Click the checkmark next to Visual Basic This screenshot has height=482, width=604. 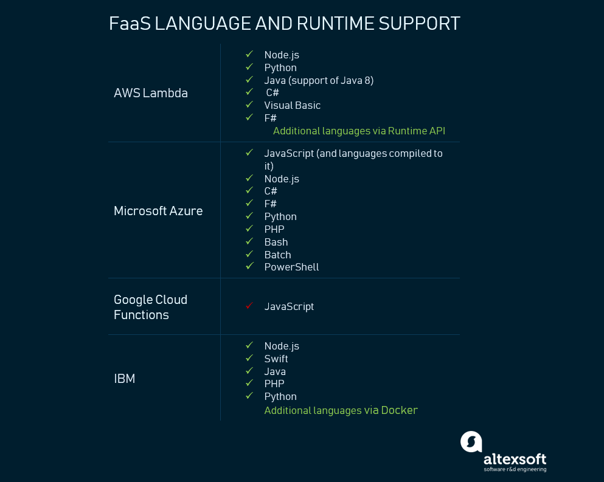click(249, 105)
